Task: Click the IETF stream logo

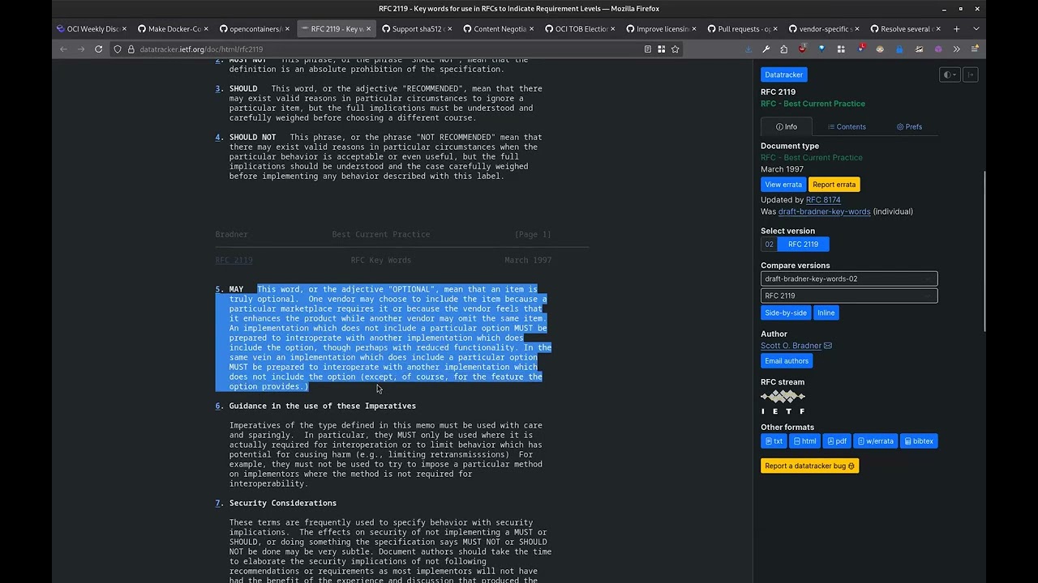Action: (x=783, y=402)
